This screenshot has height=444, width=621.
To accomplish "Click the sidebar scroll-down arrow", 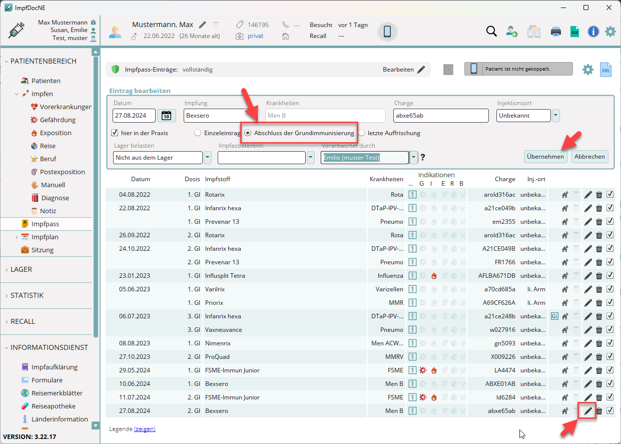I will pos(96,425).
